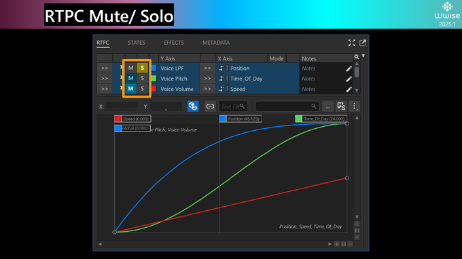Mute the Voice Pitch RTPC
This screenshot has width=462, height=259.
(x=131, y=79)
